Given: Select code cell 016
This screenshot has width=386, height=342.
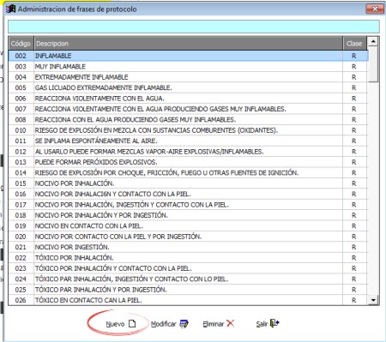Looking at the screenshot, I should coord(21,194).
